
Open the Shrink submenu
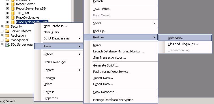(x=121, y=23)
